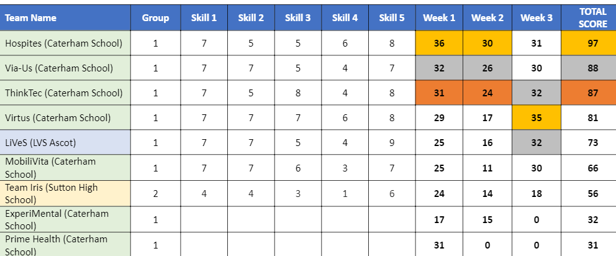Click LiVeS Skill 5 value 9
The width and height of the screenshot is (616, 256).
[x=392, y=142]
